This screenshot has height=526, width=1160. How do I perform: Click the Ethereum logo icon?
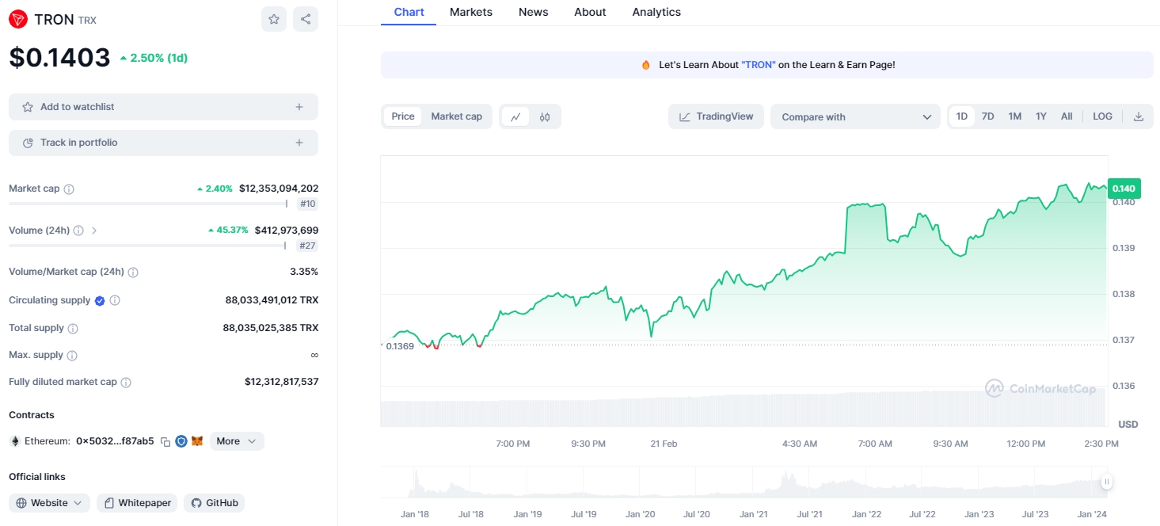14,441
